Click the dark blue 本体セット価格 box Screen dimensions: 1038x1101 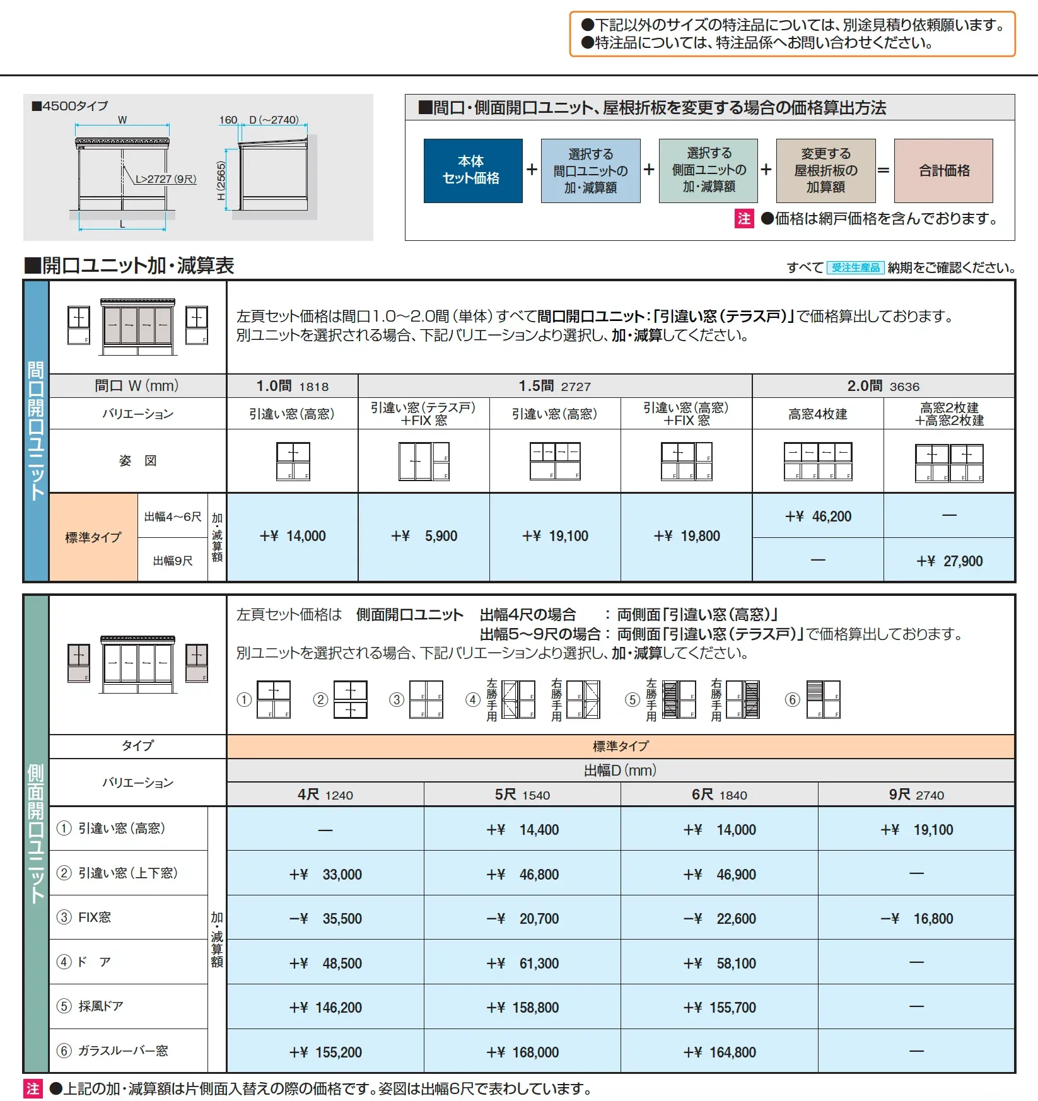pyautogui.click(x=473, y=170)
